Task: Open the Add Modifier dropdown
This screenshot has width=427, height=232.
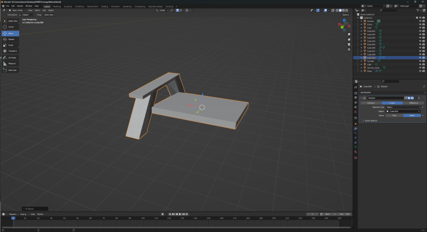Action: (392, 92)
